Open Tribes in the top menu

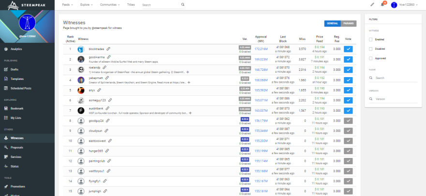pyautogui.click(x=131, y=5)
